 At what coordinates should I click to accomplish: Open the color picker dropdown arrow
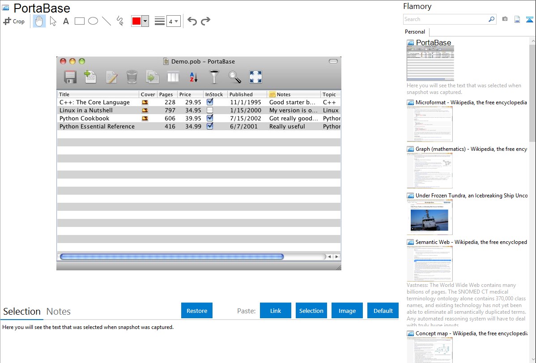click(145, 21)
